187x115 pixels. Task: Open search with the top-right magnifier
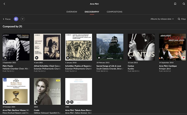point(182,4)
